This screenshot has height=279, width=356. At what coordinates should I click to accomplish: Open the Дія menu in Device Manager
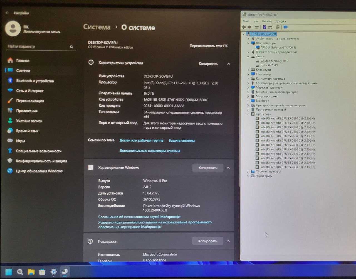256,21
